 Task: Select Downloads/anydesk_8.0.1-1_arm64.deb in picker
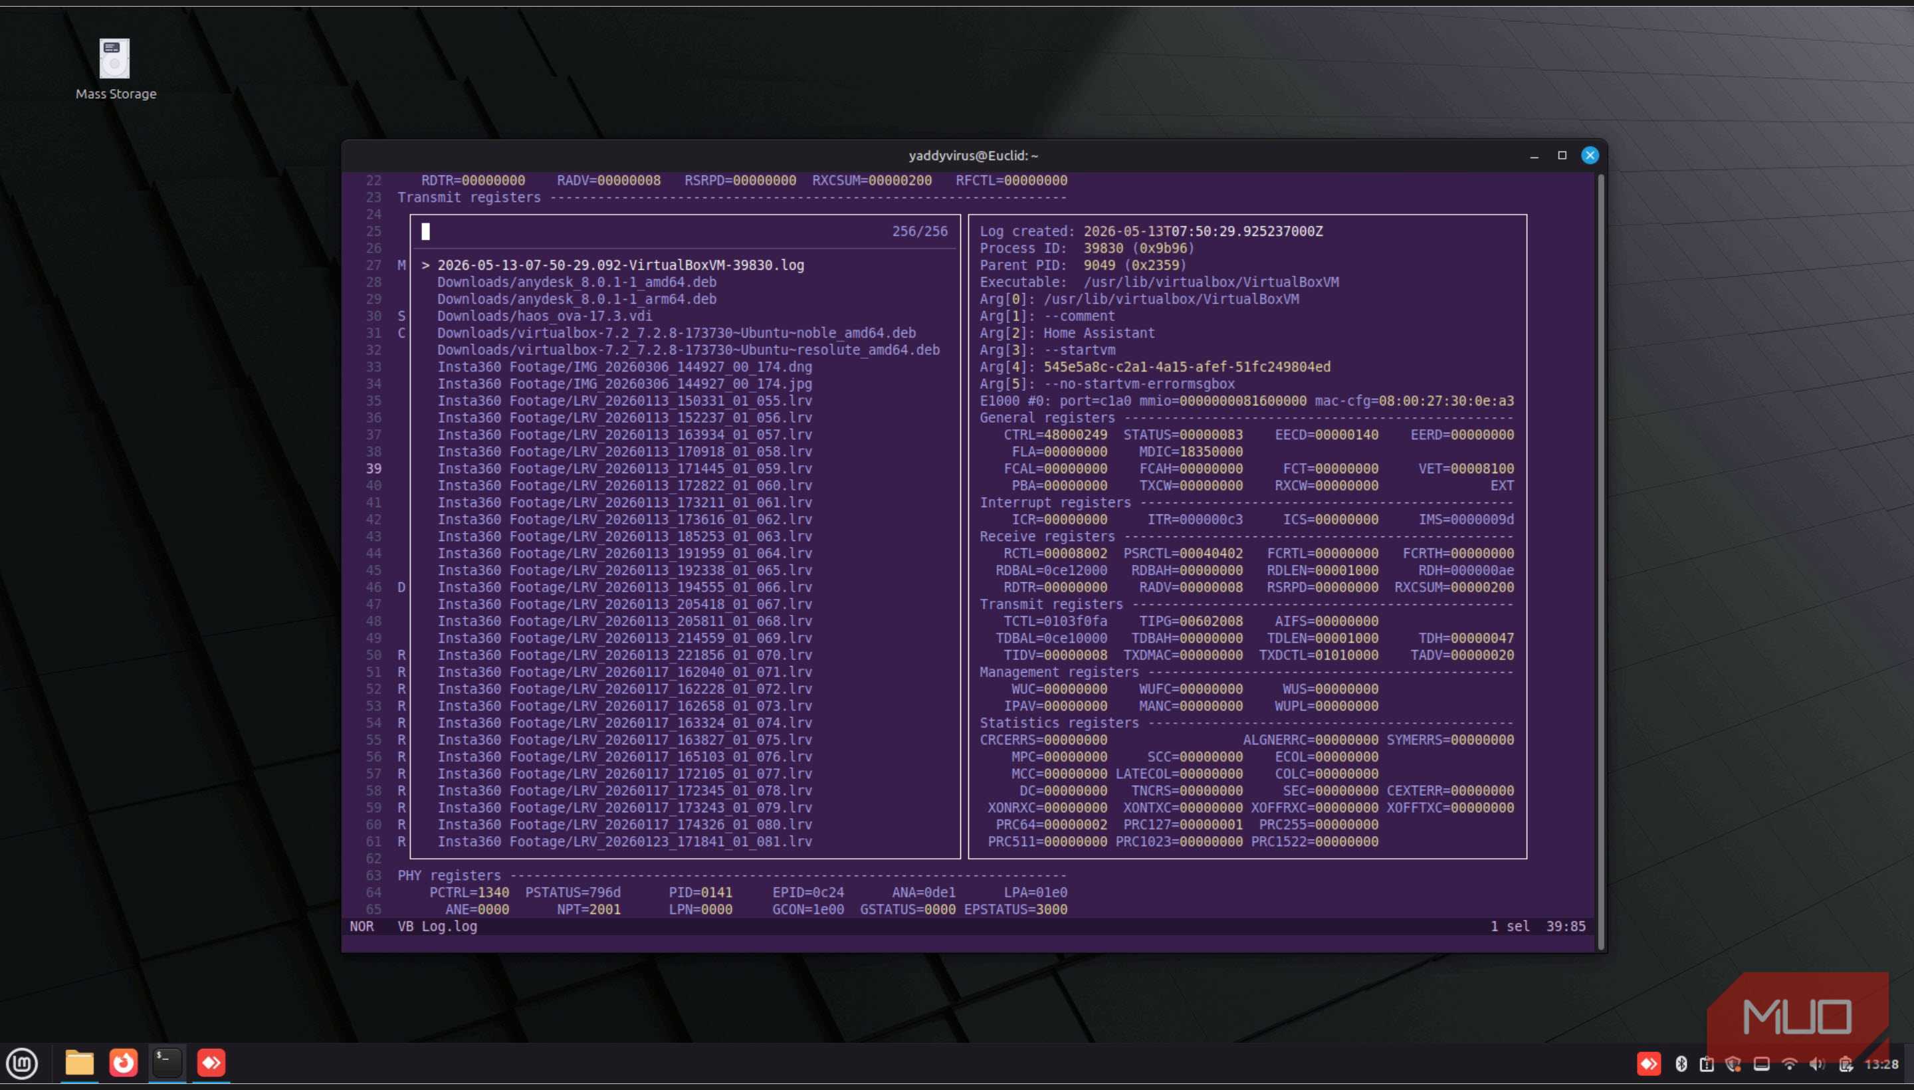point(576,298)
